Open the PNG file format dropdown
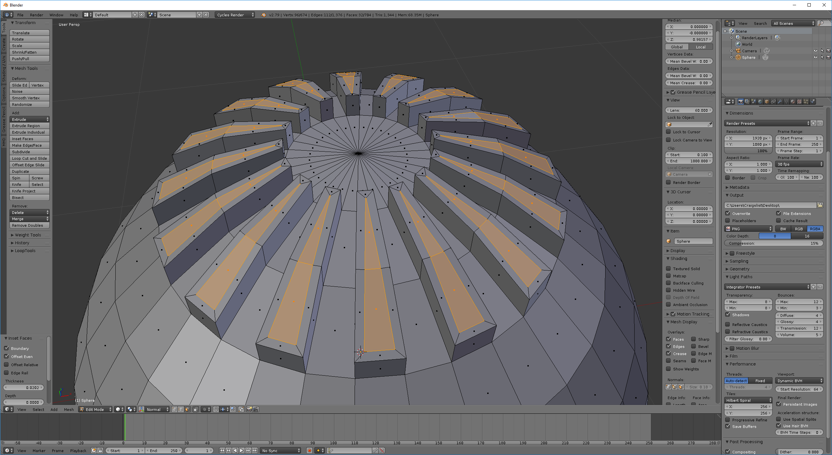The height and width of the screenshot is (455, 832). tap(748, 229)
